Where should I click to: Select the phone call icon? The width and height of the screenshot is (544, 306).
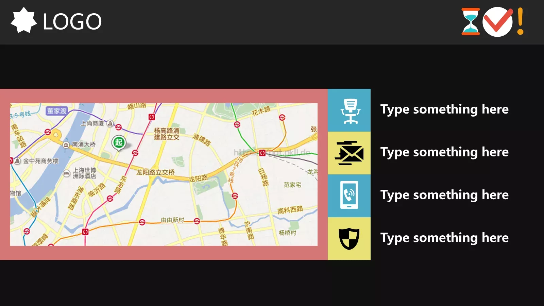pos(349,195)
